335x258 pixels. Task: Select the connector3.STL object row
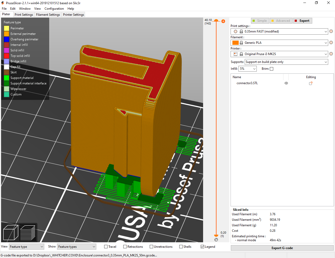coord(282,83)
